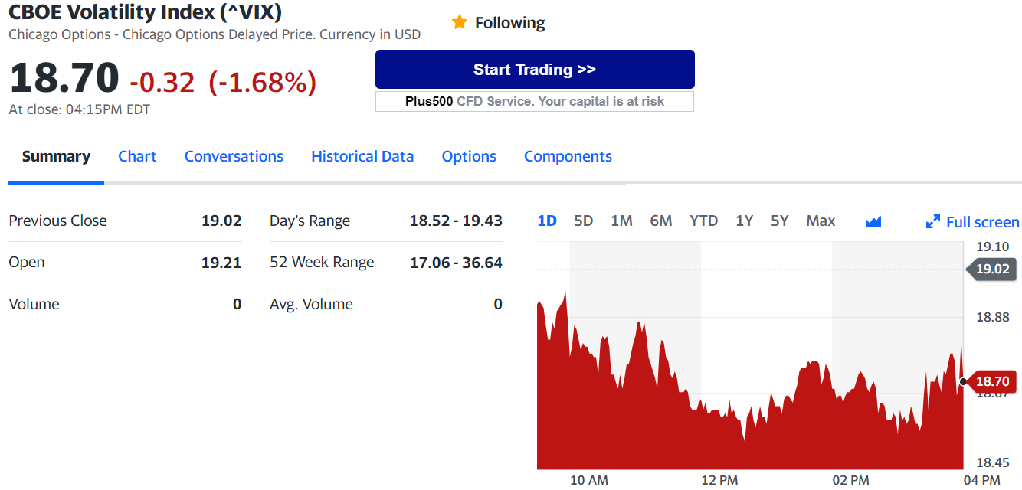Select the YTD chart range
Viewport: 1022px width, 490px height.
pos(703,220)
